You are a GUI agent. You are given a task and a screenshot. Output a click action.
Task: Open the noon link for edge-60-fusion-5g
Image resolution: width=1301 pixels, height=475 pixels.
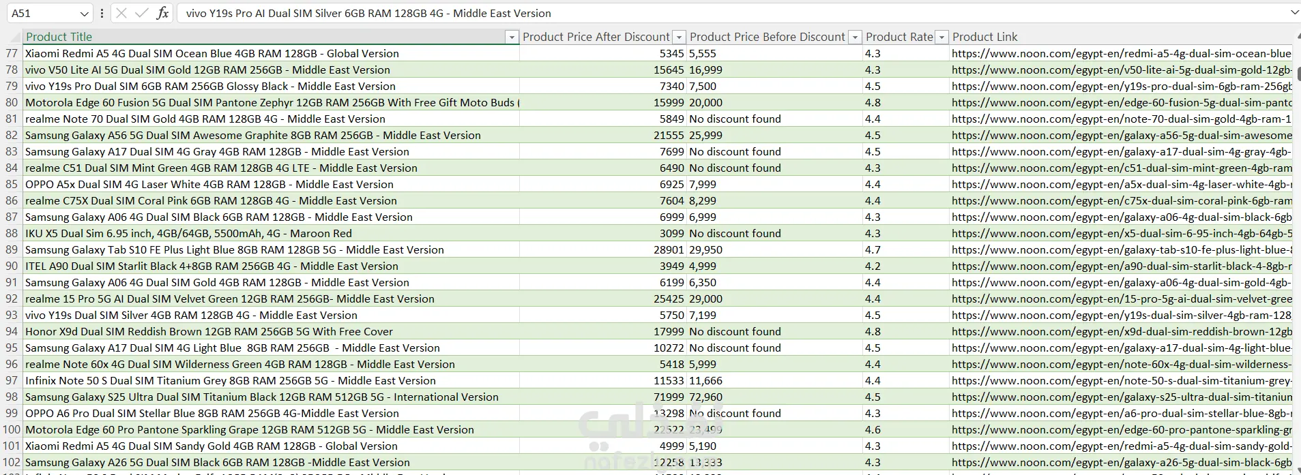[1121, 102]
